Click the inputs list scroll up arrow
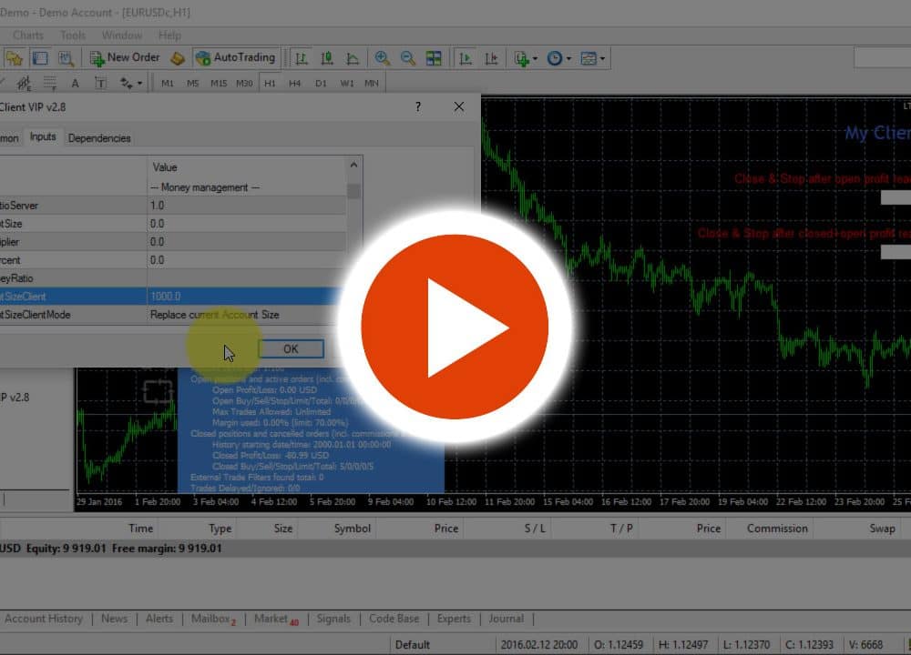The image size is (911, 655). 353,166
